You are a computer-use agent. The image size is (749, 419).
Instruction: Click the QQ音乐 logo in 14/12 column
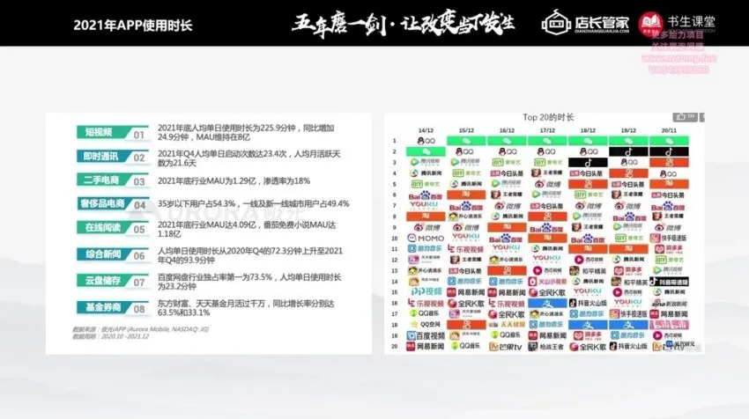(426, 313)
